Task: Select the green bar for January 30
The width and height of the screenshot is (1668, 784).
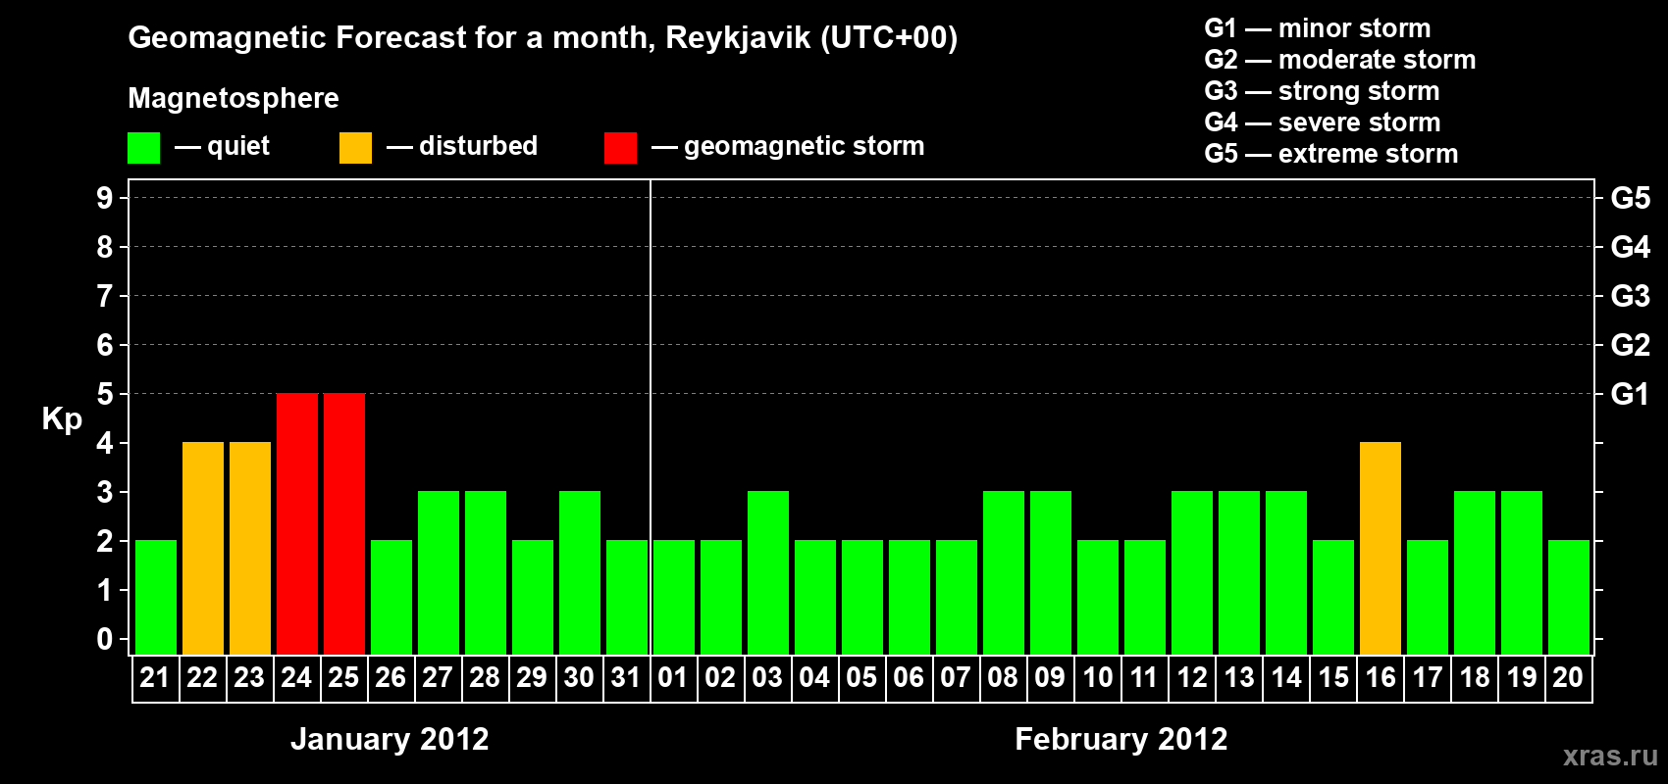Action: click(580, 572)
